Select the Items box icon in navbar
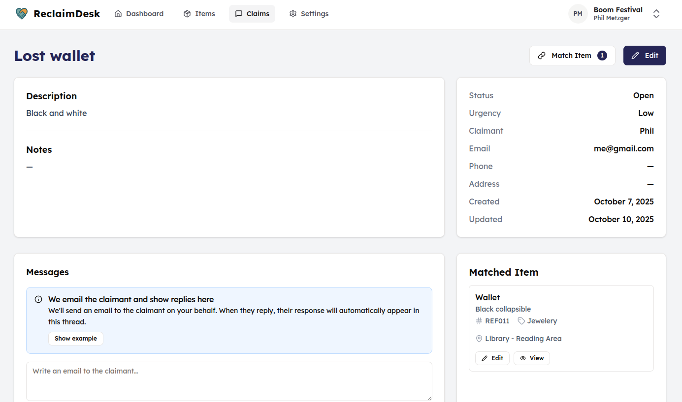This screenshot has height=402, width=682. (x=187, y=13)
